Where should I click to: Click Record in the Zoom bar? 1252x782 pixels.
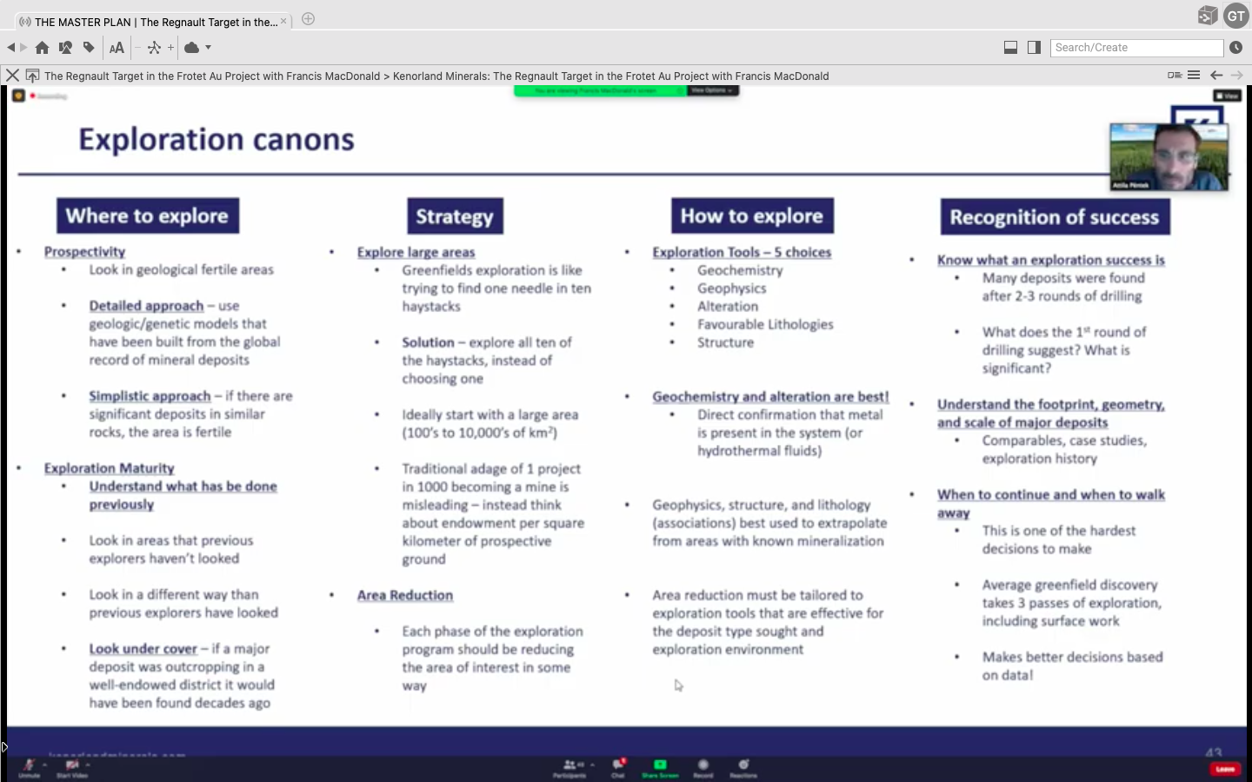[703, 768]
